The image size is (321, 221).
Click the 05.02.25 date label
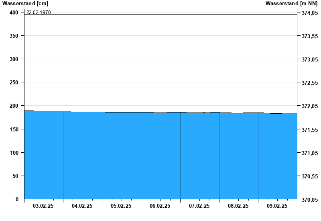[x=121, y=206]
